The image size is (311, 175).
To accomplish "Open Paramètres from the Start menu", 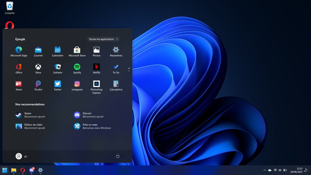I will (116, 50).
